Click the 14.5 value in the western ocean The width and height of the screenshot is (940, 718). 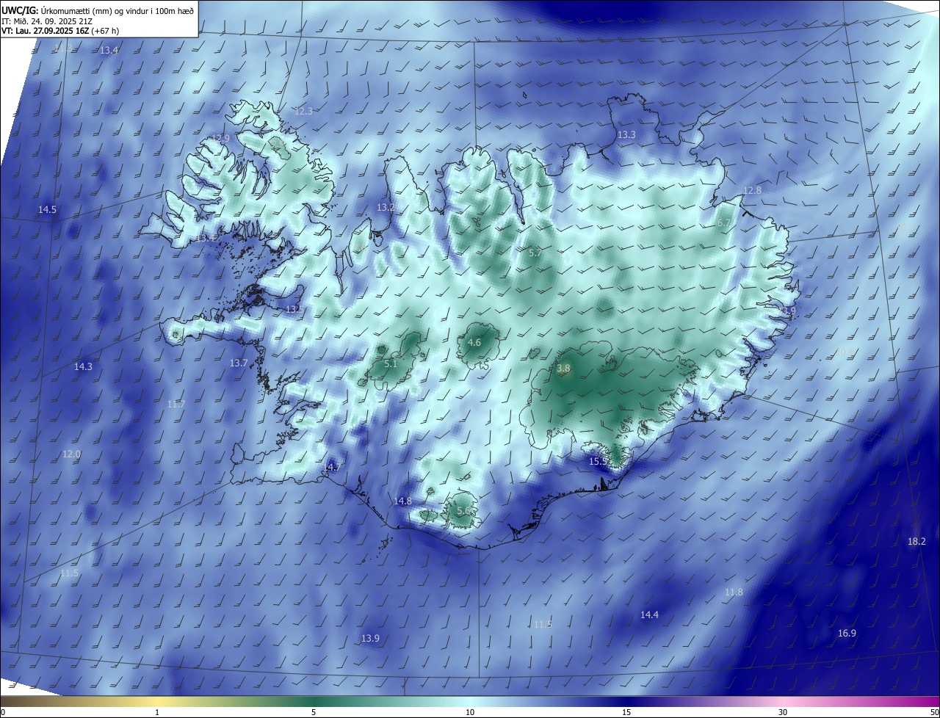(x=47, y=210)
